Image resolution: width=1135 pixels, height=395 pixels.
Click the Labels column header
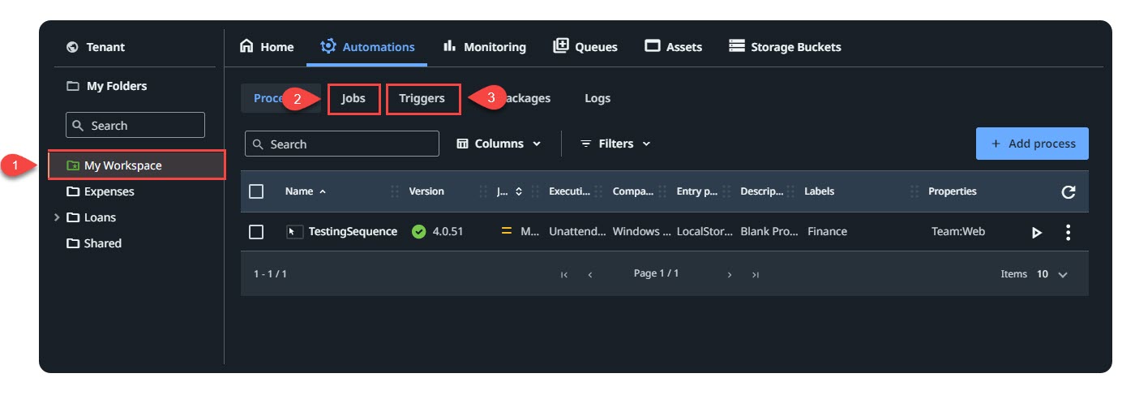819,191
